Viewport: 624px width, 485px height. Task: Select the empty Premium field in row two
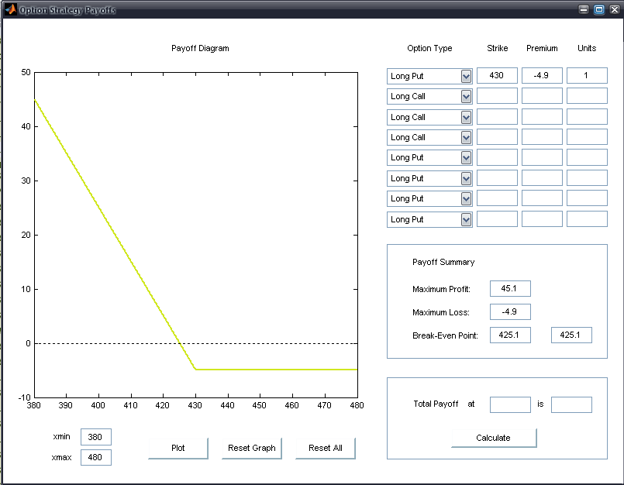(x=542, y=96)
